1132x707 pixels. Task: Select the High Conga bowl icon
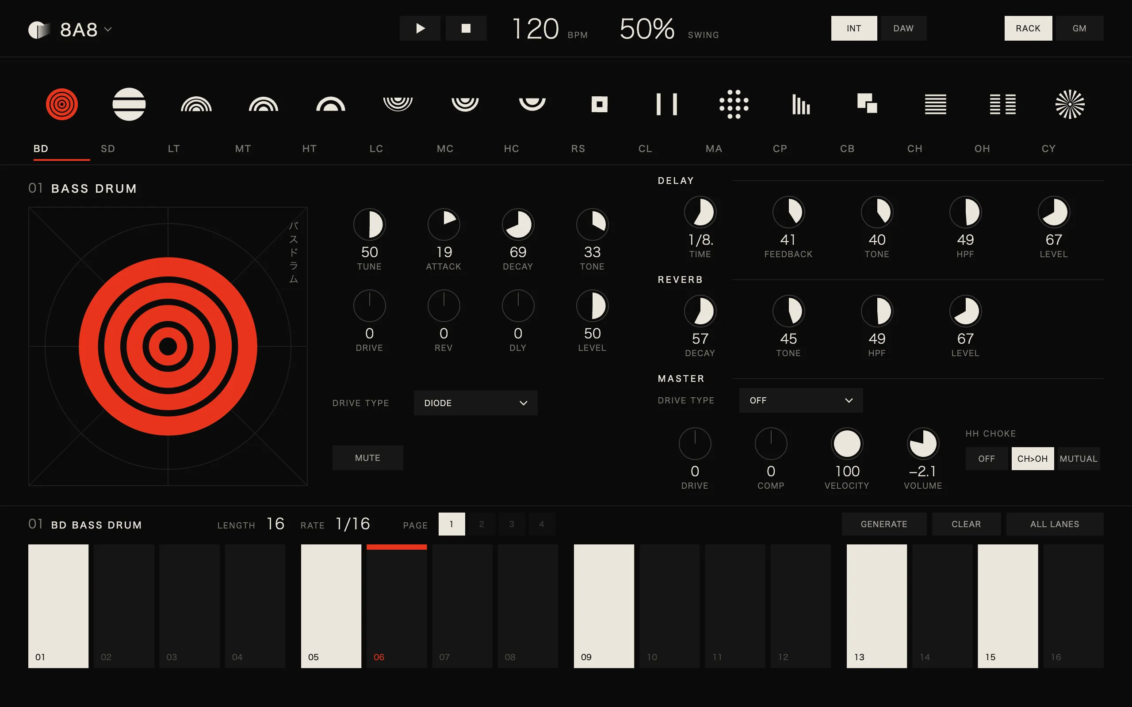click(532, 104)
